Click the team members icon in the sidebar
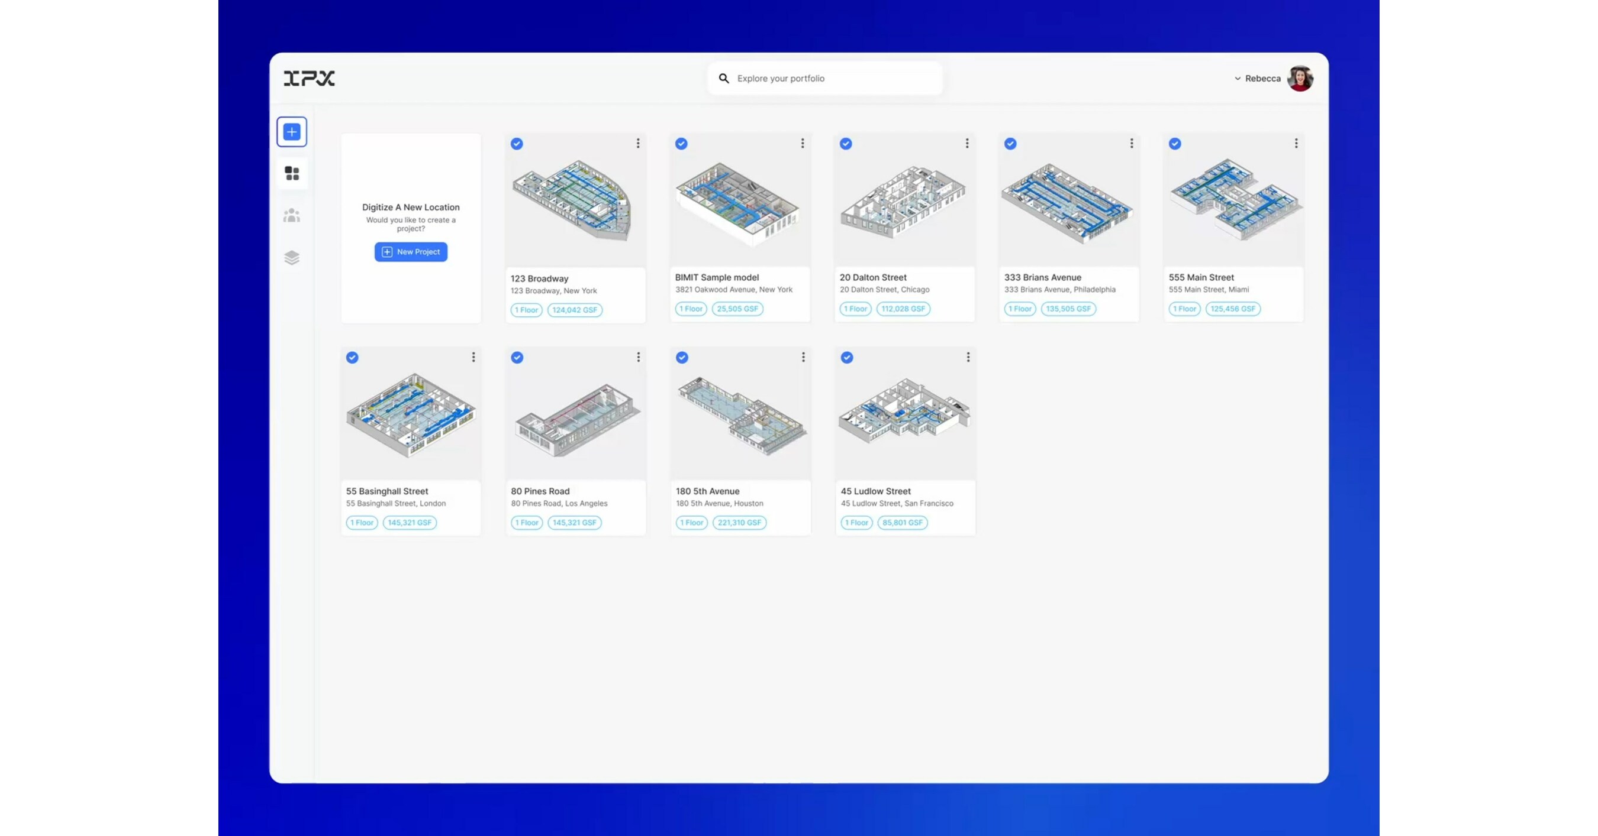Image resolution: width=1598 pixels, height=836 pixels. pos(292,215)
